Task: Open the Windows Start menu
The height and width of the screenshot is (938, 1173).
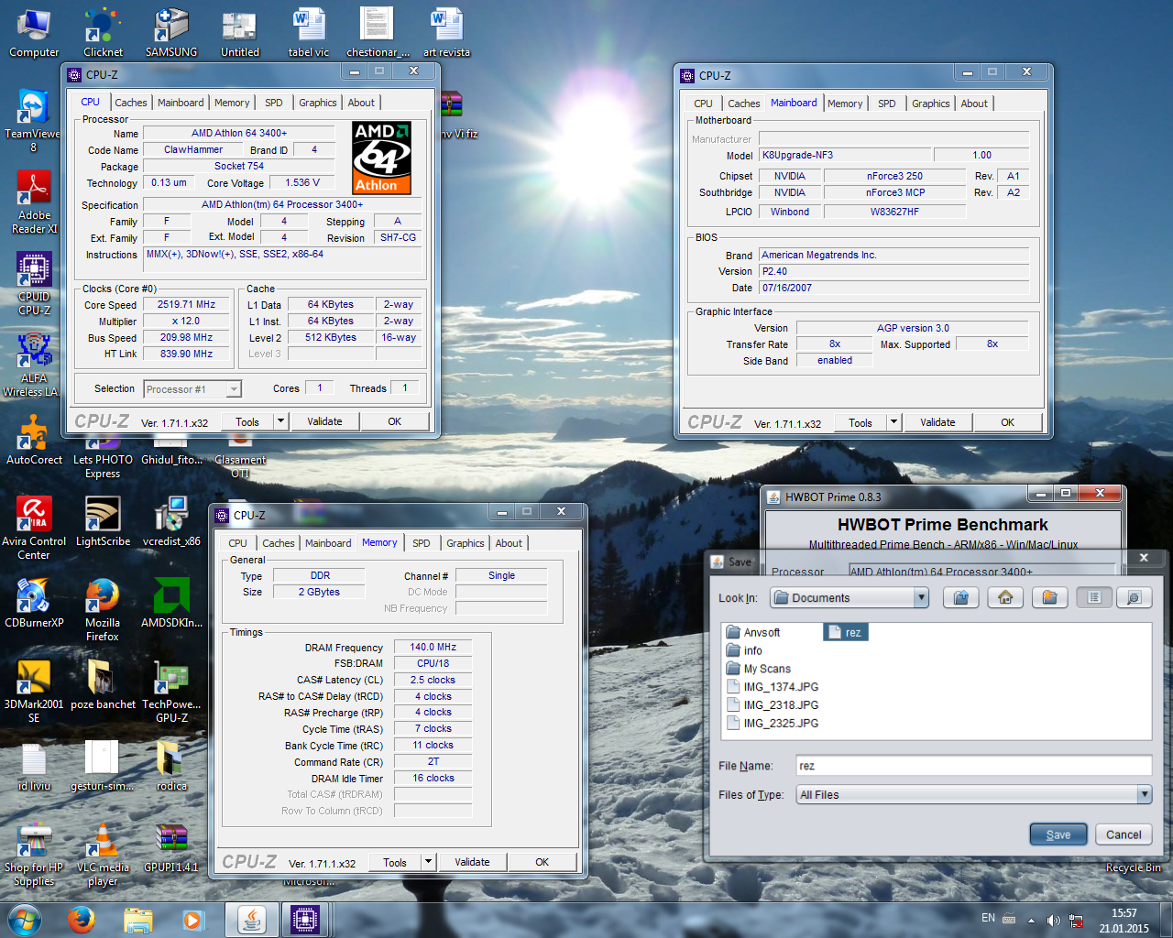Action: pos(25,920)
